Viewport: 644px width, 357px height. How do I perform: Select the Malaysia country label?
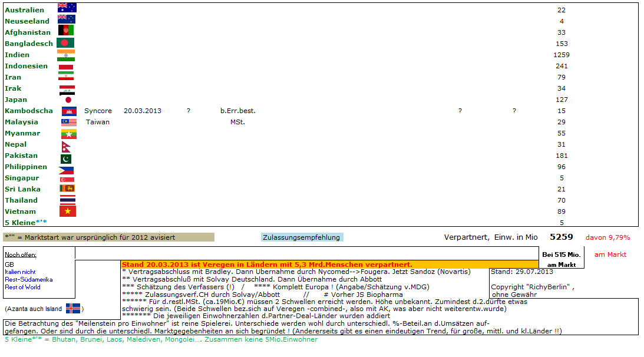pyautogui.click(x=21, y=122)
